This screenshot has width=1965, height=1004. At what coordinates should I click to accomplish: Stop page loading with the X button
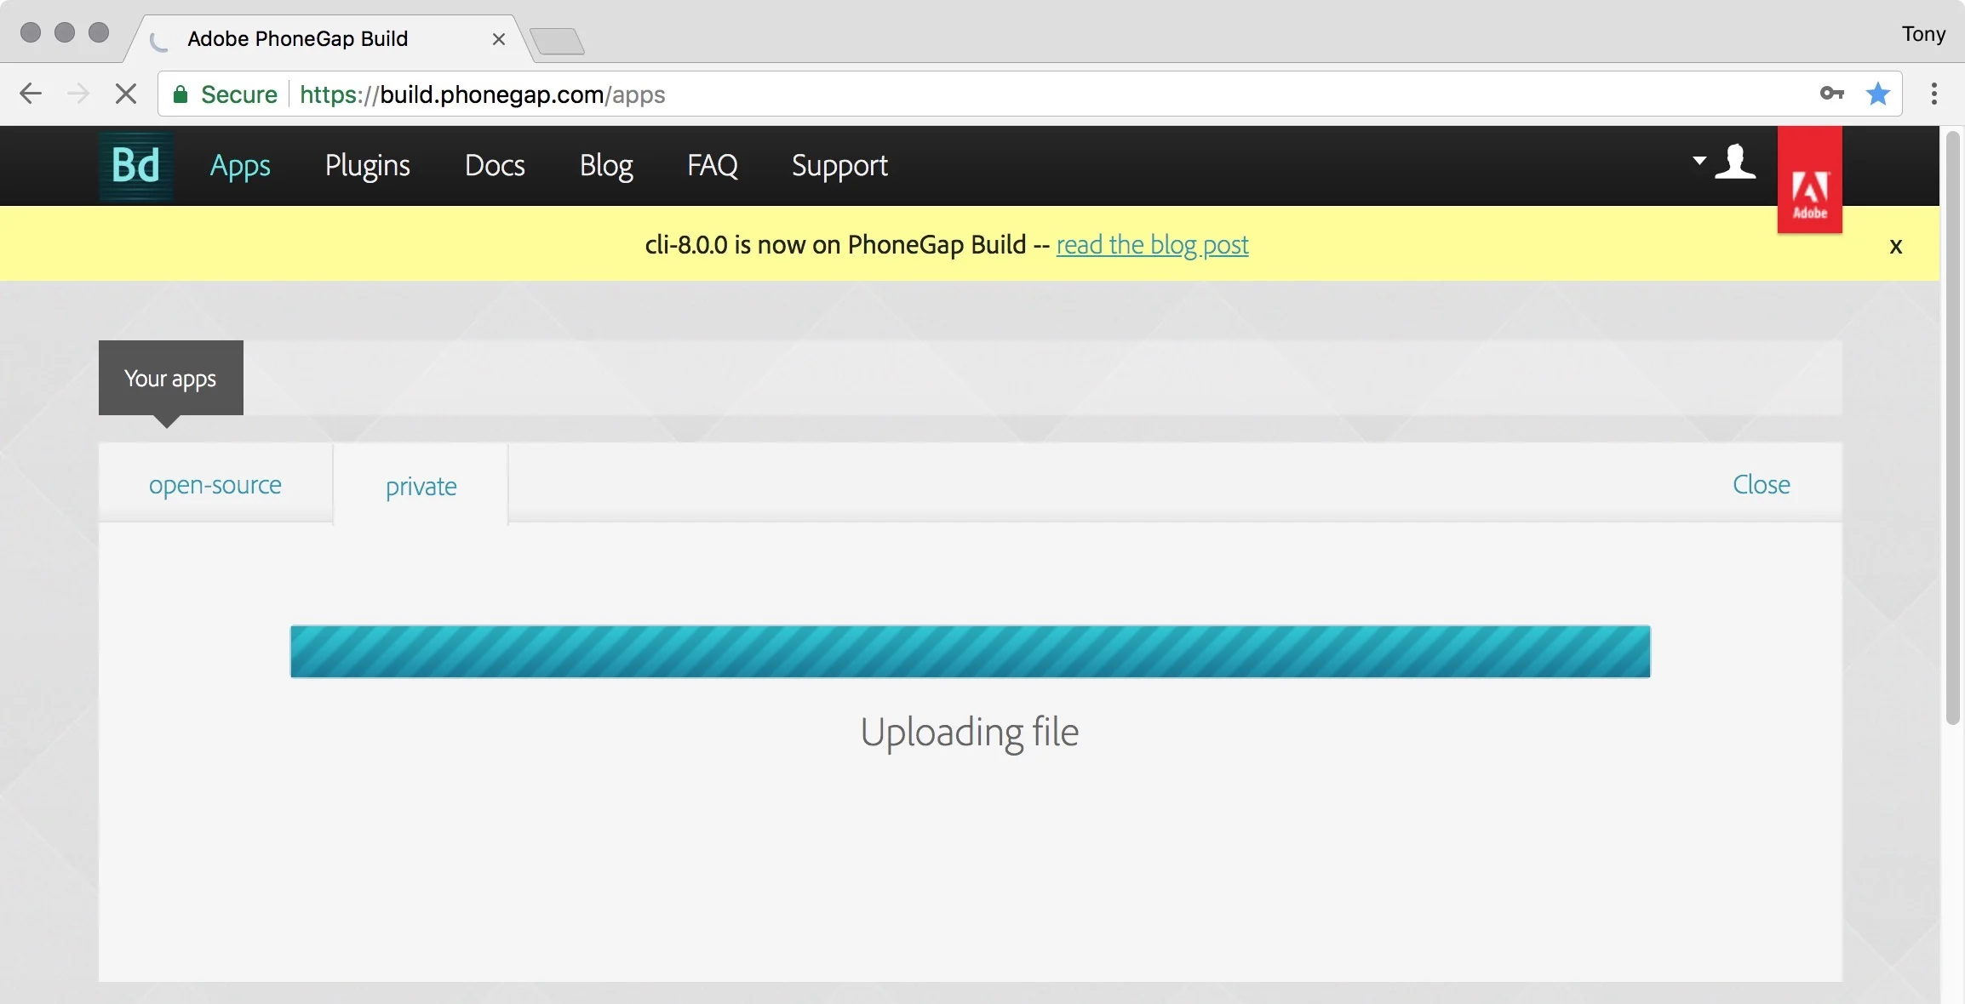pyautogui.click(x=126, y=94)
